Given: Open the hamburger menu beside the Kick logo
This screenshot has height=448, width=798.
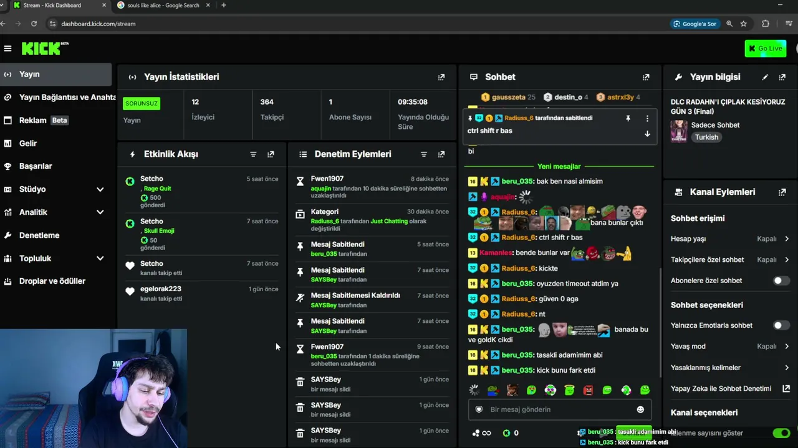Looking at the screenshot, I should click(x=7, y=49).
